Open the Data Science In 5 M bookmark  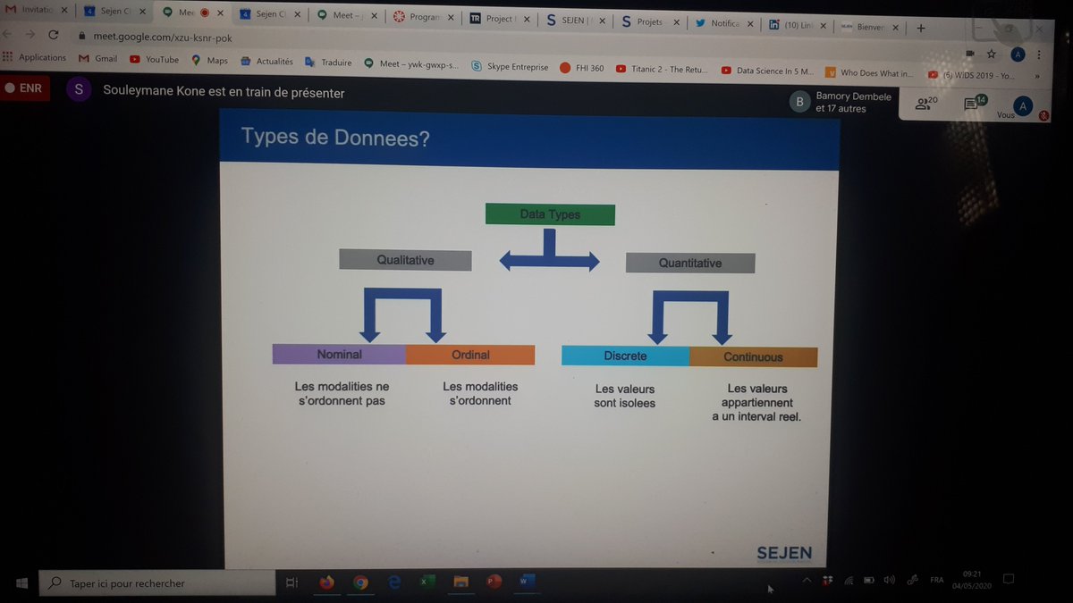(x=768, y=71)
